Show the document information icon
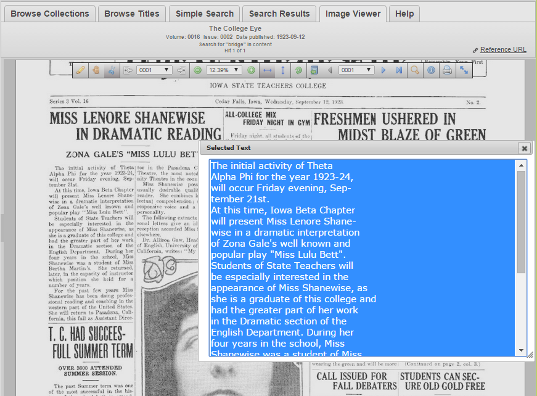537x396 pixels. click(431, 70)
